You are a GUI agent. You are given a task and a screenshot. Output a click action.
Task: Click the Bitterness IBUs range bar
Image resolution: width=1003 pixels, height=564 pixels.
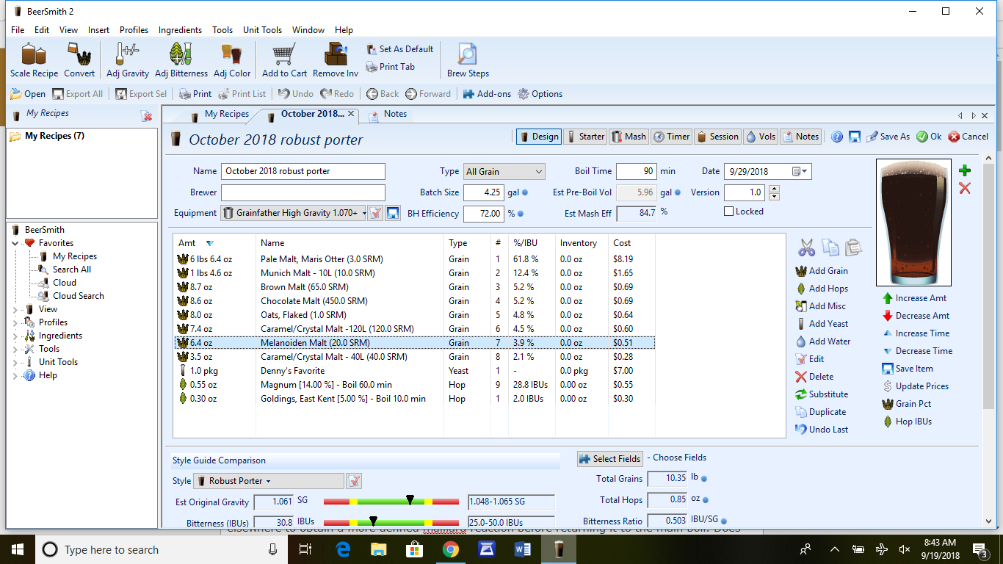[x=391, y=524]
